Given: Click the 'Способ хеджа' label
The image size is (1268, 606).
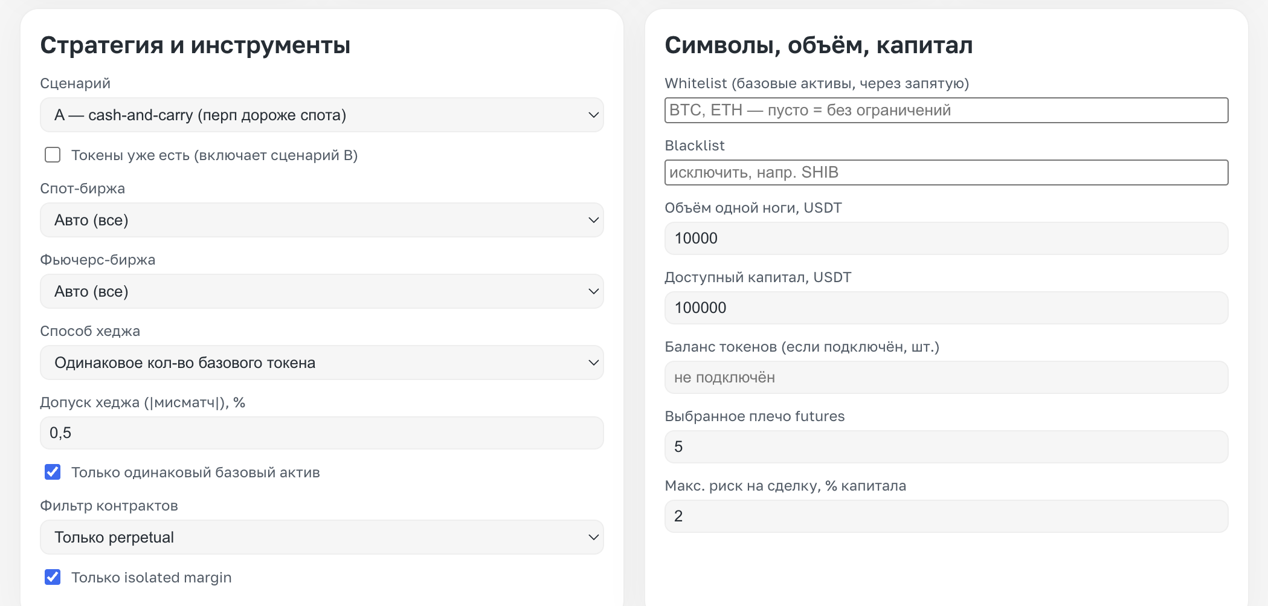Looking at the screenshot, I should [90, 331].
